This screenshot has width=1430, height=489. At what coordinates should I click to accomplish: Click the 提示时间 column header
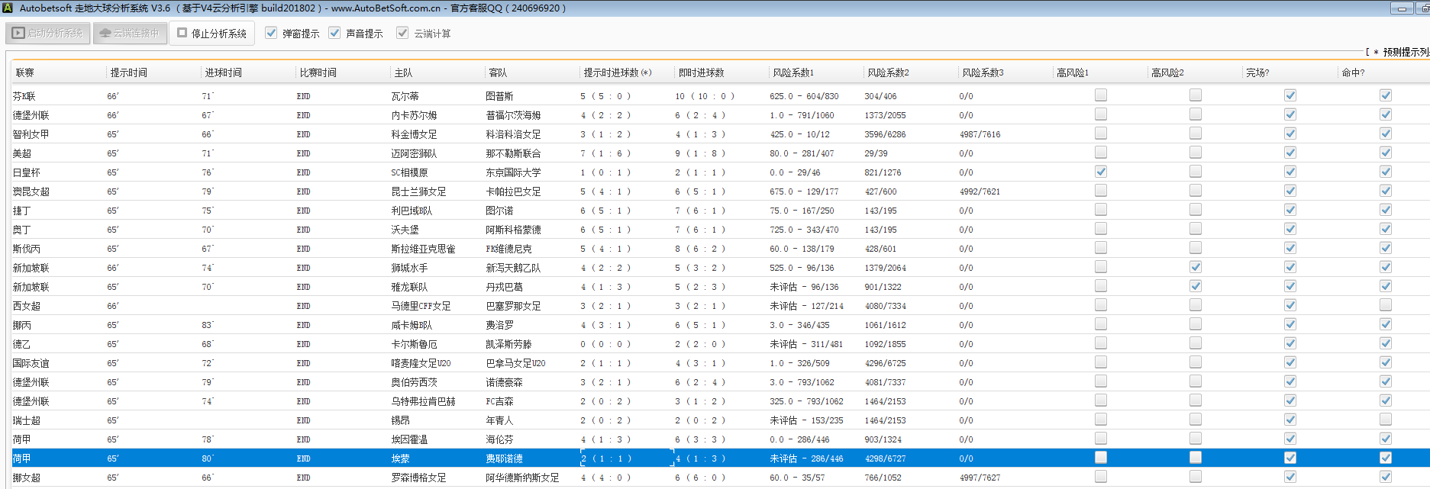(x=128, y=72)
